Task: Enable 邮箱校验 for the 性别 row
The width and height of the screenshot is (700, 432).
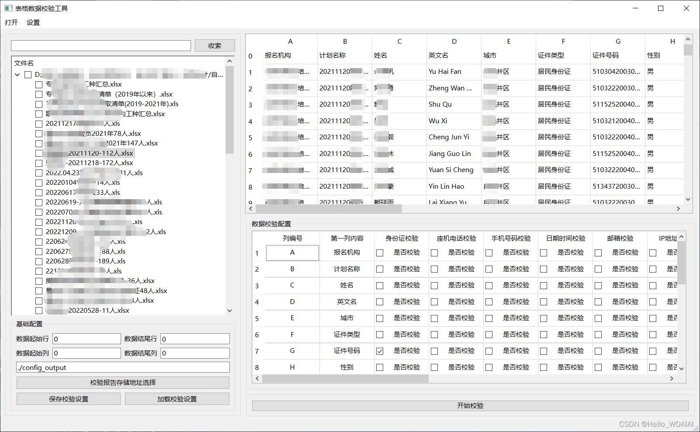Action: [598, 367]
